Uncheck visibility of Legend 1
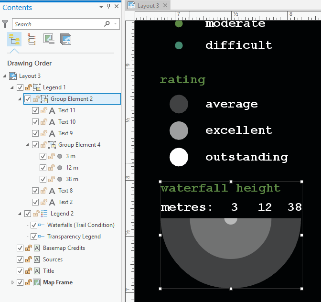 20,87
